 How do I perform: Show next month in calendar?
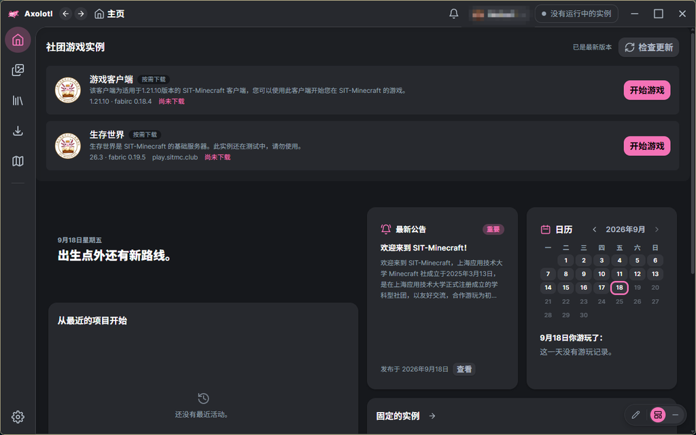click(x=657, y=229)
